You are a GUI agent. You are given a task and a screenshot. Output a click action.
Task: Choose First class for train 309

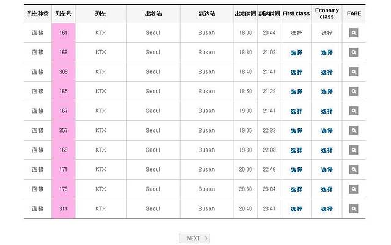click(x=296, y=72)
